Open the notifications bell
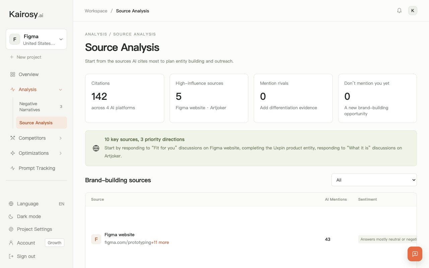Image resolution: width=429 pixels, height=268 pixels. 399,10
